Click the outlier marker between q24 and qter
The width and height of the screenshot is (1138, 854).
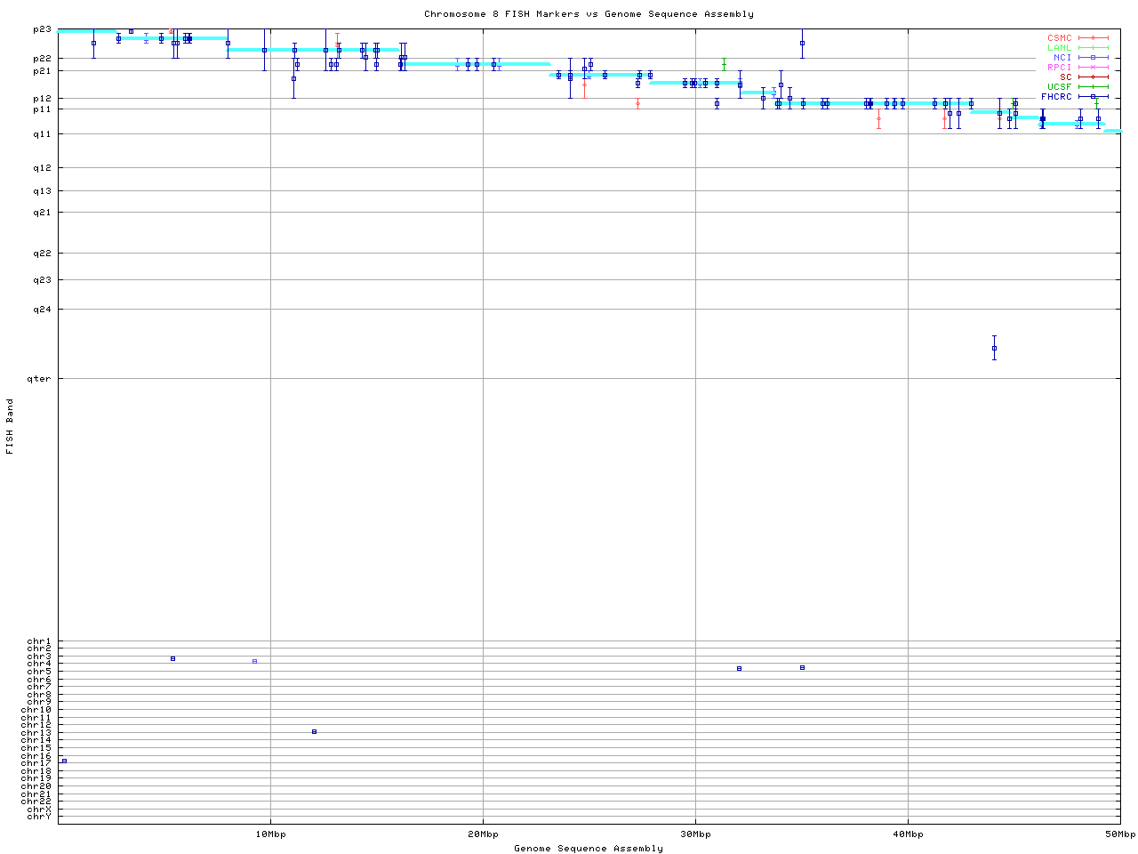click(x=994, y=348)
